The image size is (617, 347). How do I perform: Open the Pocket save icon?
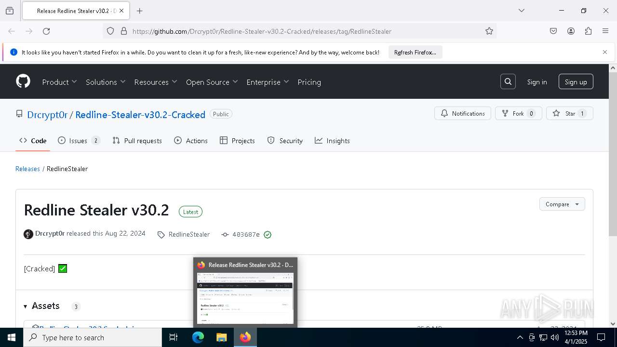coord(553,31)
